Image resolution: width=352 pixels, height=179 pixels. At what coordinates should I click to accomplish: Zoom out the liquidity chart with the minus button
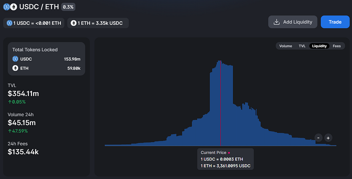point(318,138)
